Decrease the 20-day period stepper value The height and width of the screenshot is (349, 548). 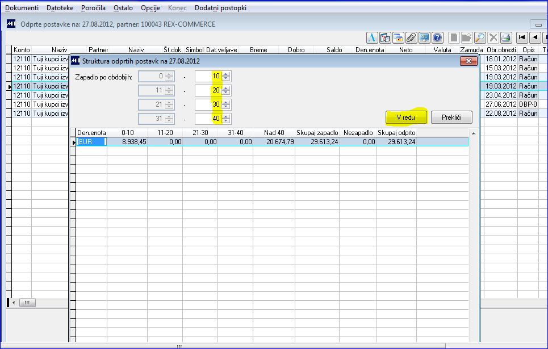coord(226,93)
